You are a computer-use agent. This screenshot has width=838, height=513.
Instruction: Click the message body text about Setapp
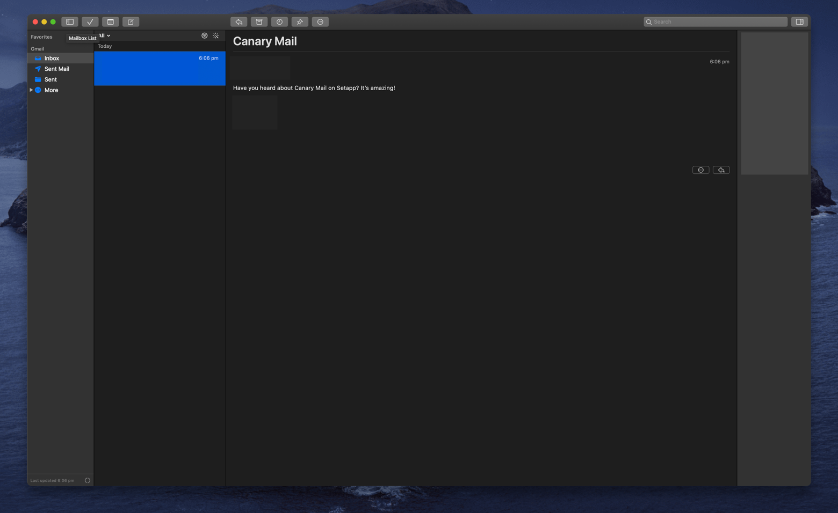314,88
